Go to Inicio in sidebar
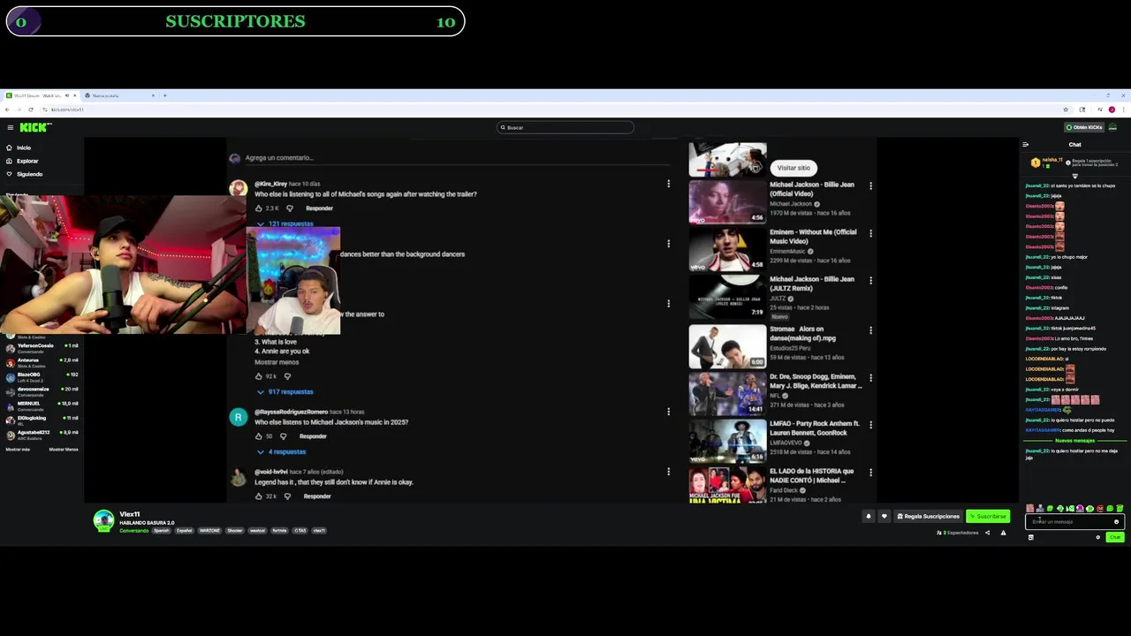 [x=18, y=148]
